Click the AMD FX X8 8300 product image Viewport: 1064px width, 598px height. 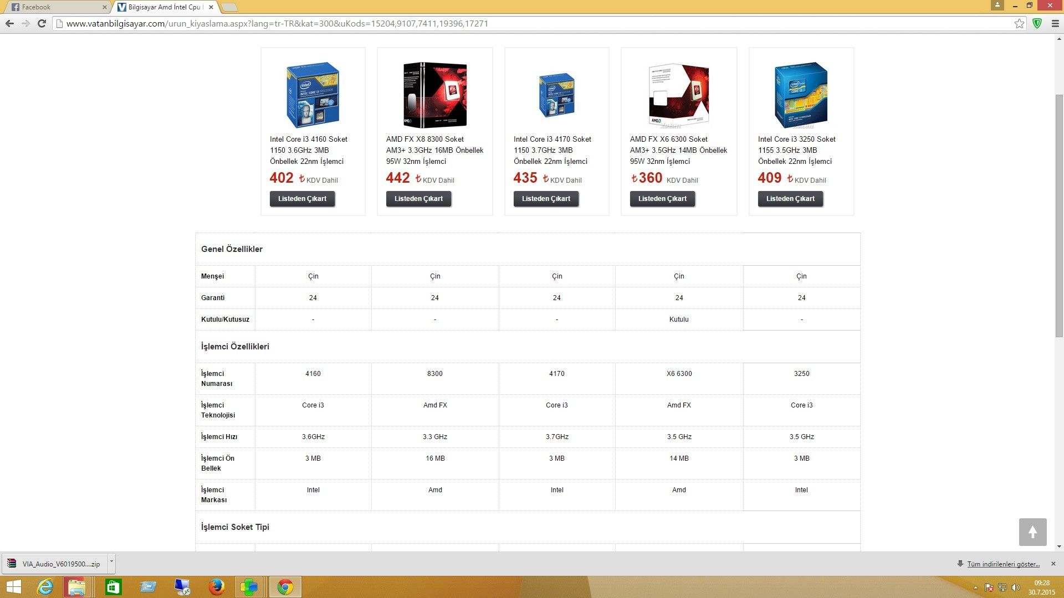pos(435,95)
